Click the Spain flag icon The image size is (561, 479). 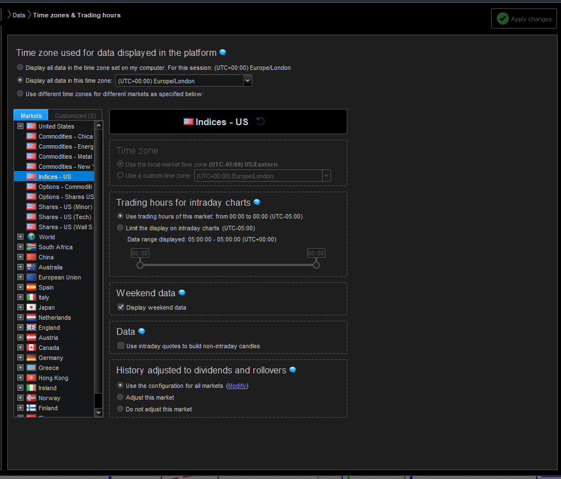click(x=31, y=287)
